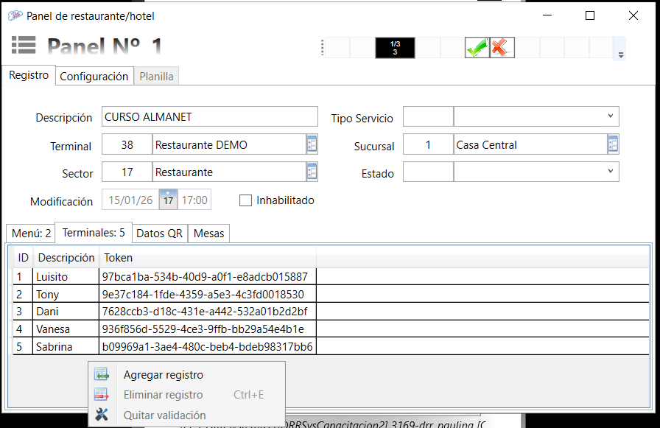Open the Modificación date calendar icon

[x=169, y=200]
